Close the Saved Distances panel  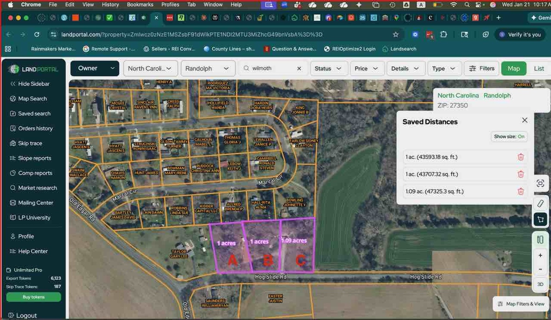click(524, 120)
